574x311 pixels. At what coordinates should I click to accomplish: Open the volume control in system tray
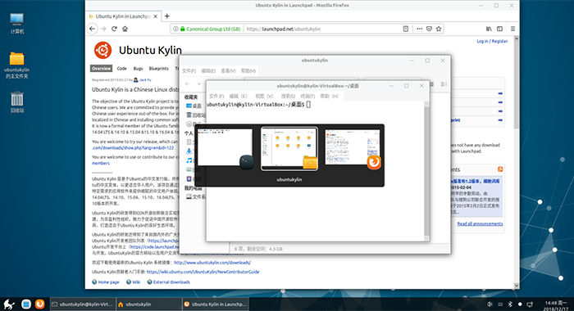(490, 304)
